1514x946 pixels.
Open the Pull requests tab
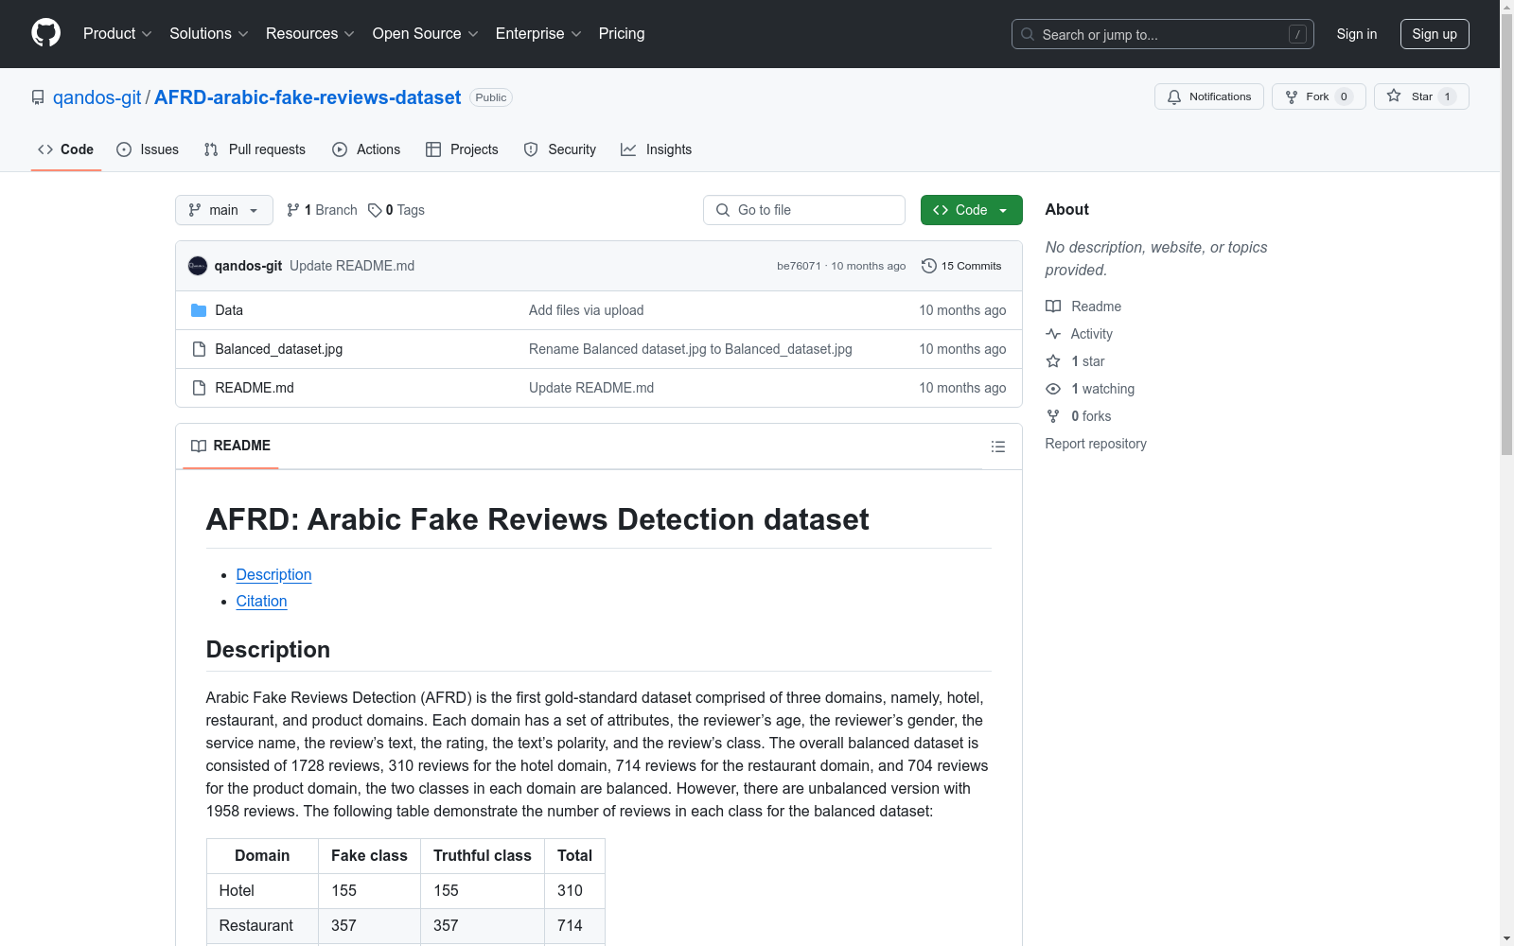click(x=255, y=149)
